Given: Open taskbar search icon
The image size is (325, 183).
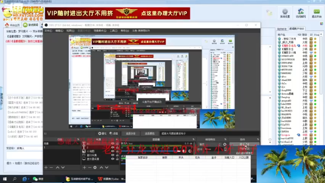Looking at the screenshot, I should [x=15, y=179].
